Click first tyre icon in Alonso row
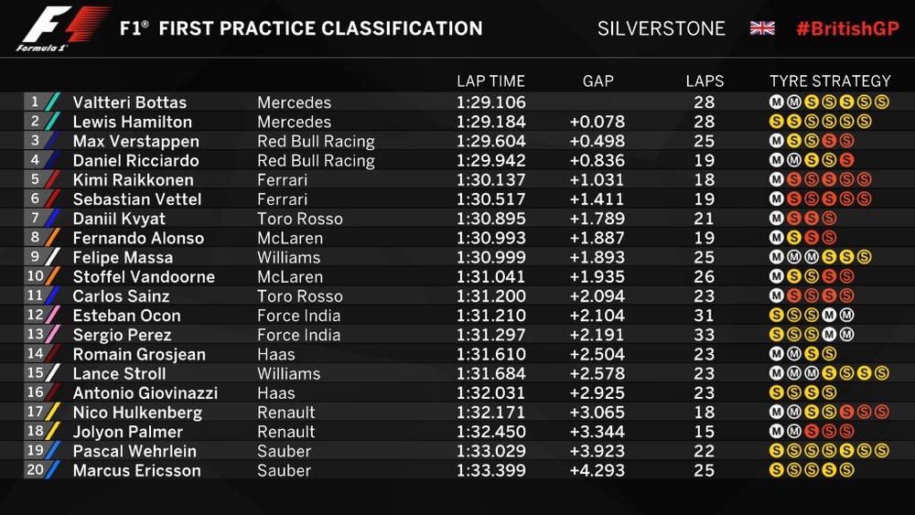 [776, 238]
